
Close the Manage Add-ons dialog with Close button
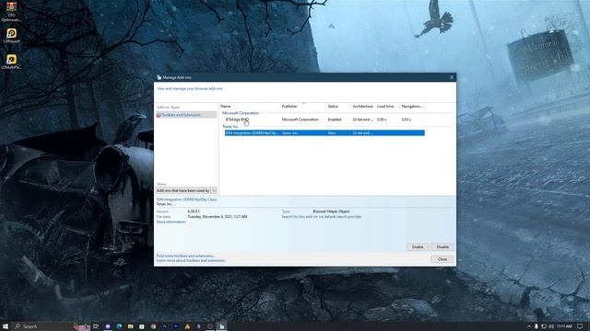(442, 259)
